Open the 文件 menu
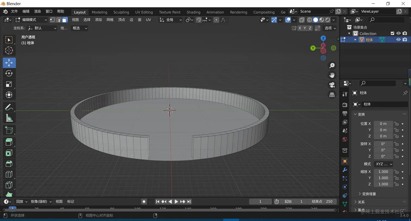411x221 pixels. [14, 11]
